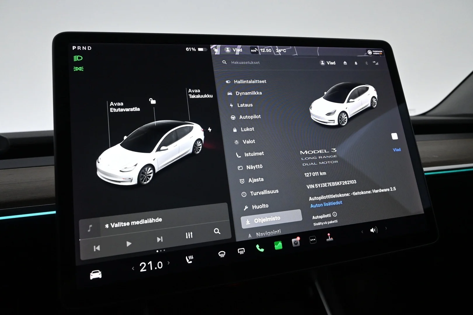Tap the volume speaker icon
The image size is (473, 315).
[373, 230]
